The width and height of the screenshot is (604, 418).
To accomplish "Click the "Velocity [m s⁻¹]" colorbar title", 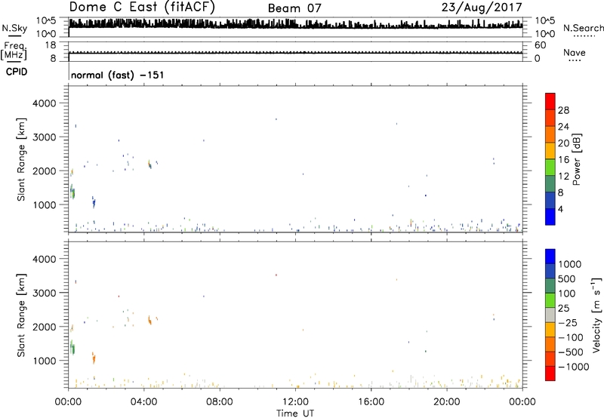I will click(596, 315).
